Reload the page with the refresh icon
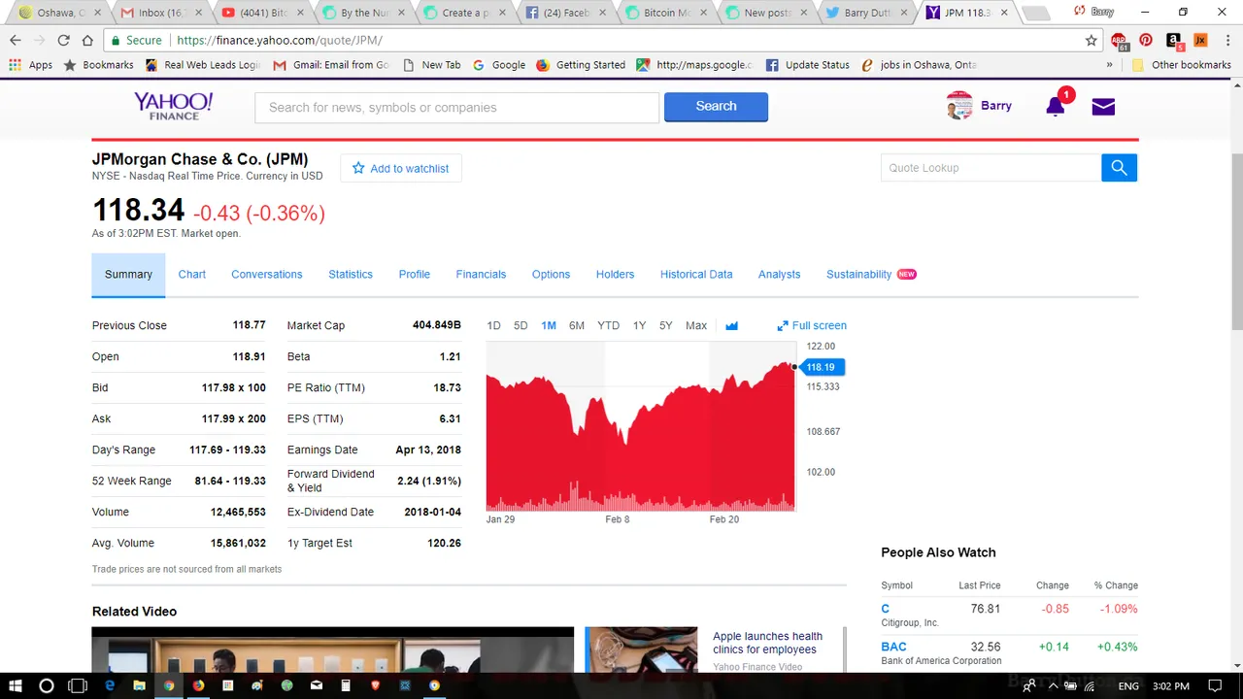 [63, 40]
